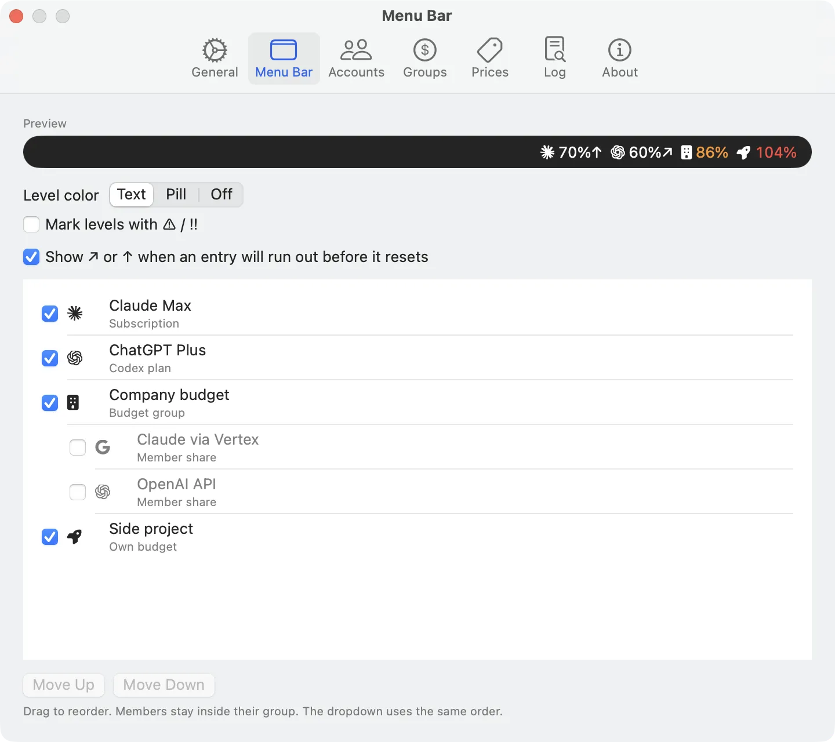Image resolution: width=835 pixels, height=742 pixels.
Task: Select the Side project row label
Action: (151, 529)
